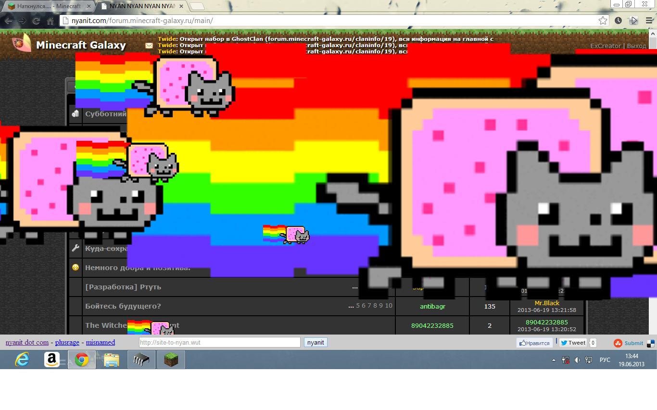
Task: Click the Tweet count bubble
Action: point(593,343)
